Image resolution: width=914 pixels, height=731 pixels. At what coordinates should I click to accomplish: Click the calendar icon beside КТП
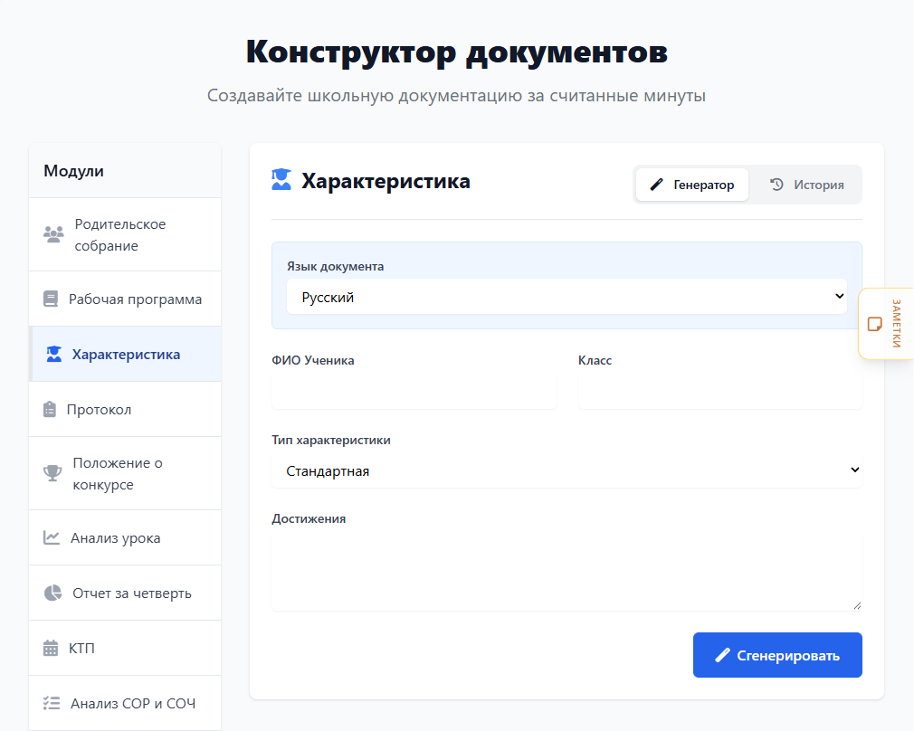[x=51, y=649]
